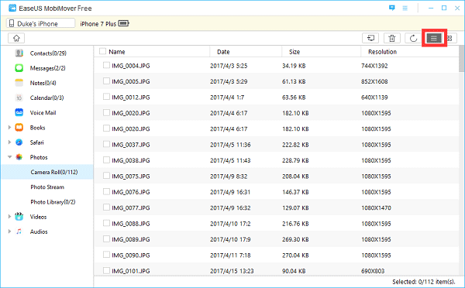465x288 pixels.
Task: Switch to grid thumbnail view icon
Action: [449, 38]
